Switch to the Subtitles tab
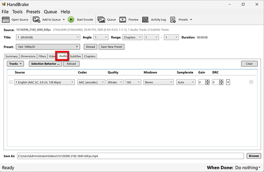Viewport: 264px width, 172px height. [75, 56]
